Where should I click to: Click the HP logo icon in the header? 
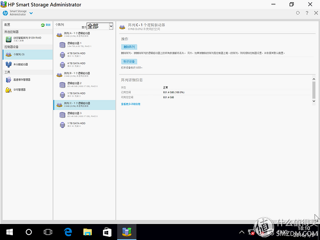5,13
